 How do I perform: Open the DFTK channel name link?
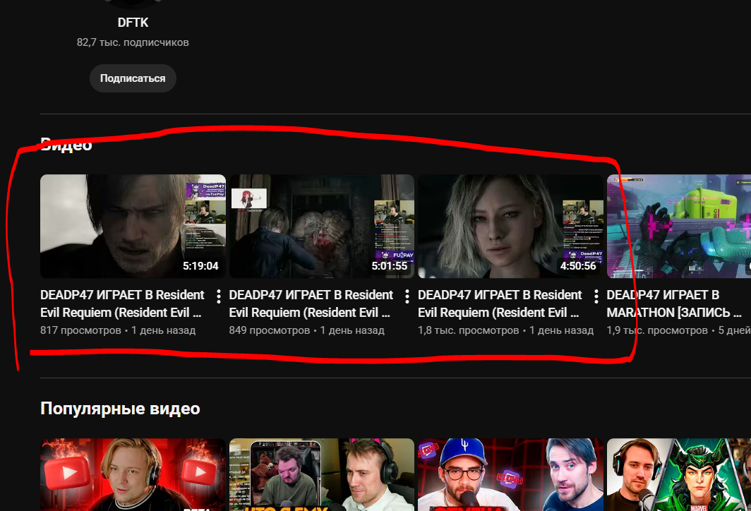133,23
